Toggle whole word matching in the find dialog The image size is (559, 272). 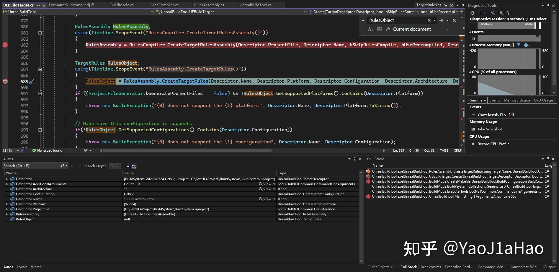(379, 29)
